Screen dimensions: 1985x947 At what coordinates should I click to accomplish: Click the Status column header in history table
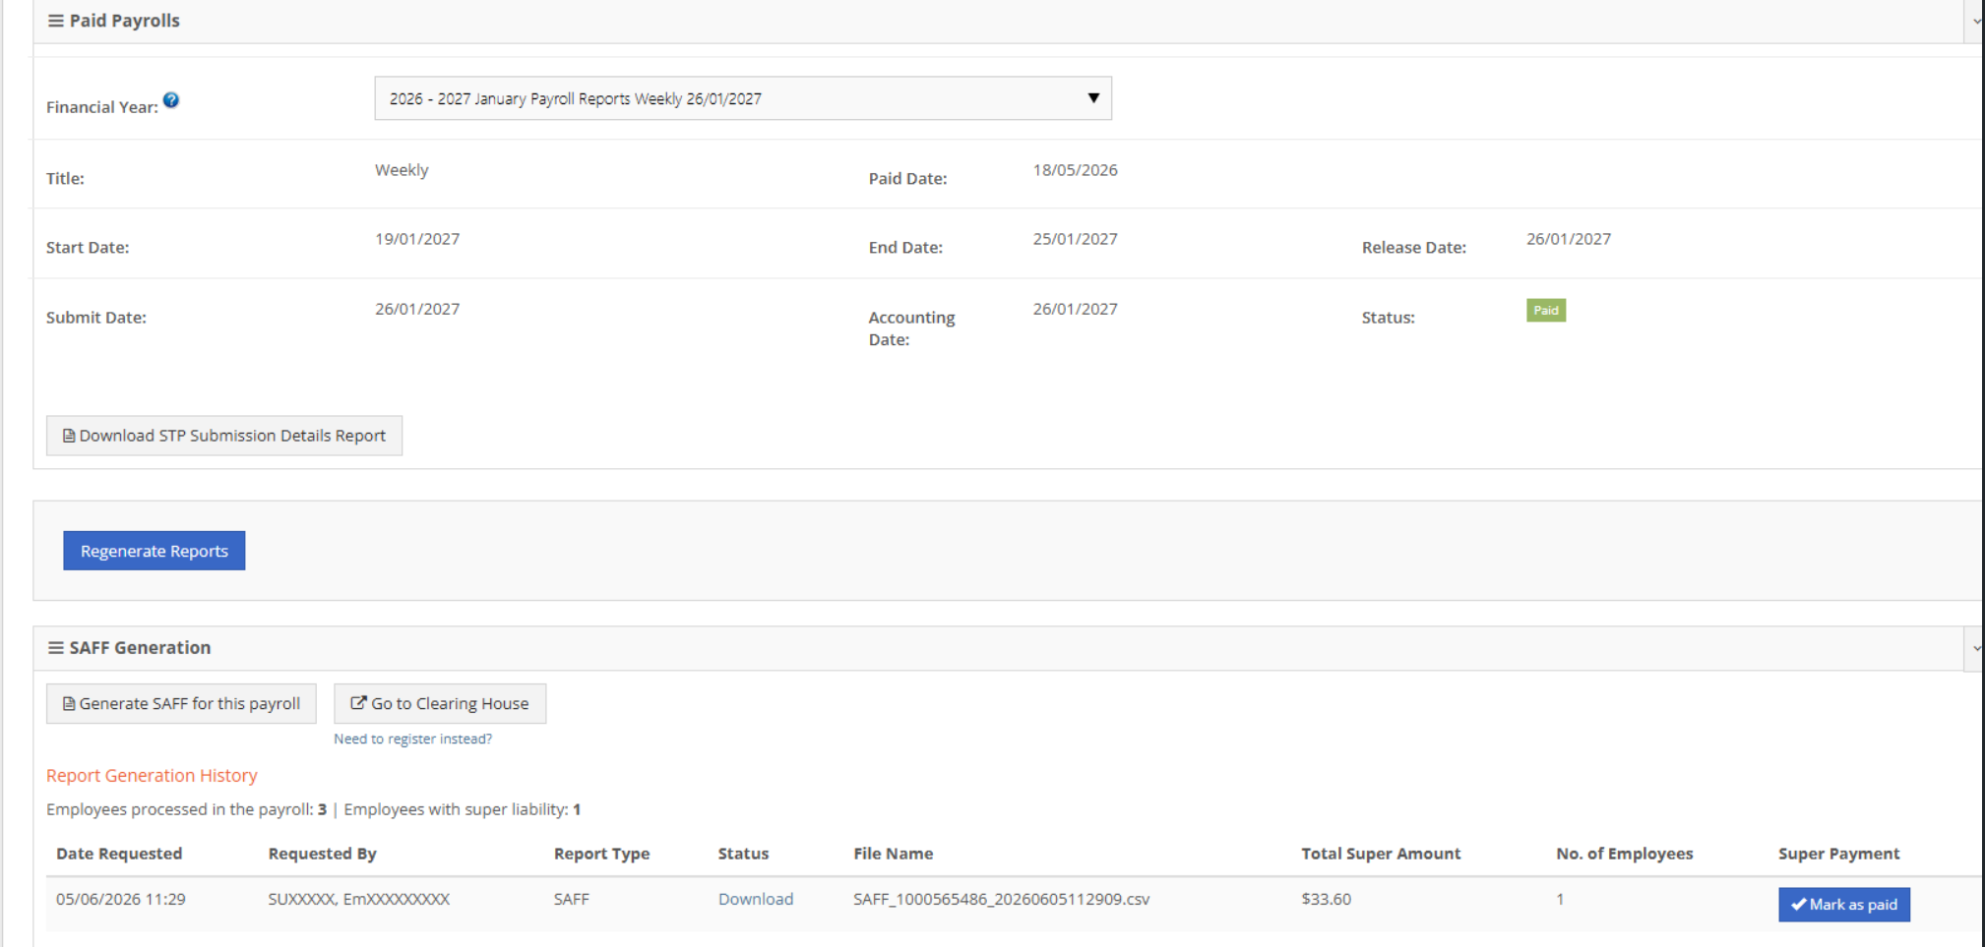click(x=743, y=854)
